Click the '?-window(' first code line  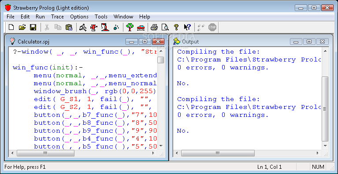click(85, 52)
